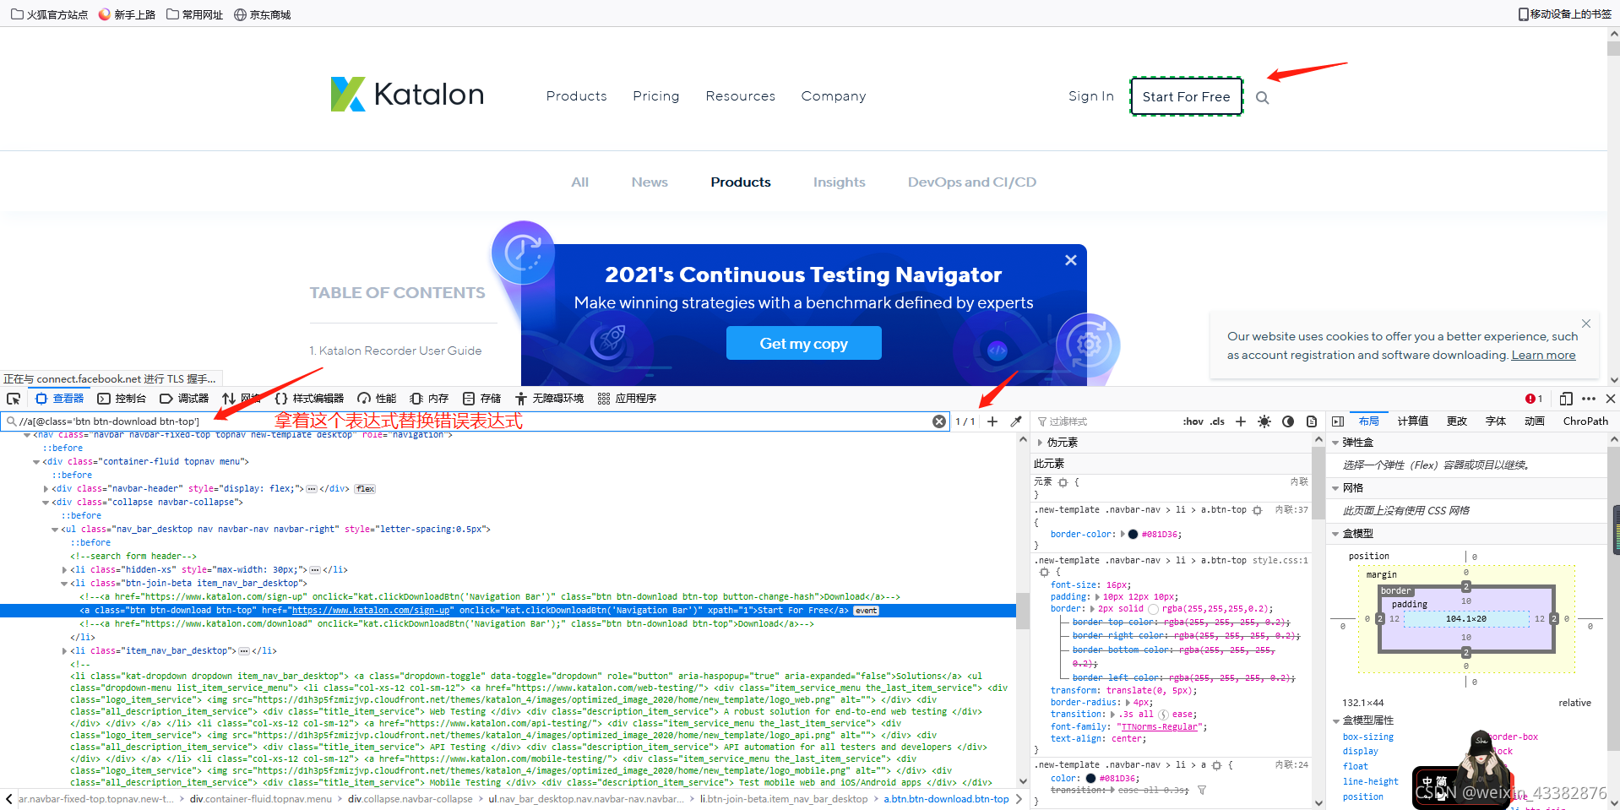Screen dimensions: 1620x810
Task: Click the 过滤样式 filter styles field
Action: [x=1105, y=421]
